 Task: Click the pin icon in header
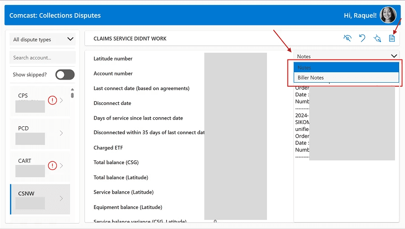click(377, 39)
